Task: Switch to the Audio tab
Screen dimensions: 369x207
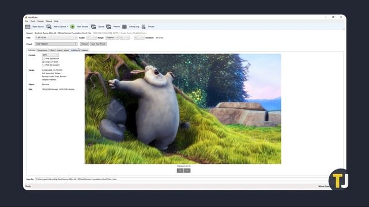Action: pos(66,50)
